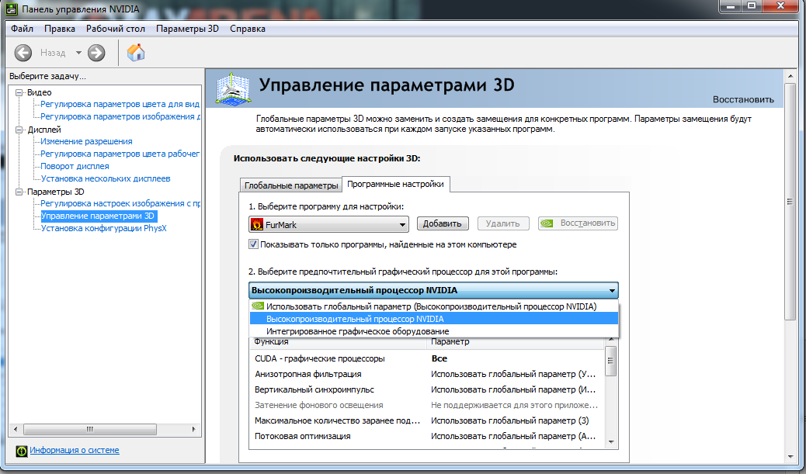Open the Home page icon

136,52
